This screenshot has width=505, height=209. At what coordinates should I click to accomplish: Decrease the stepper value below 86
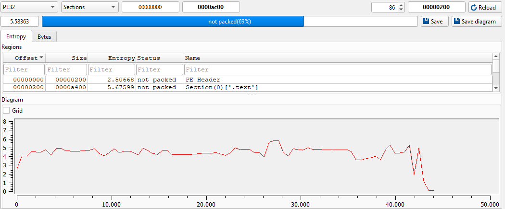[x=402, y=10]
